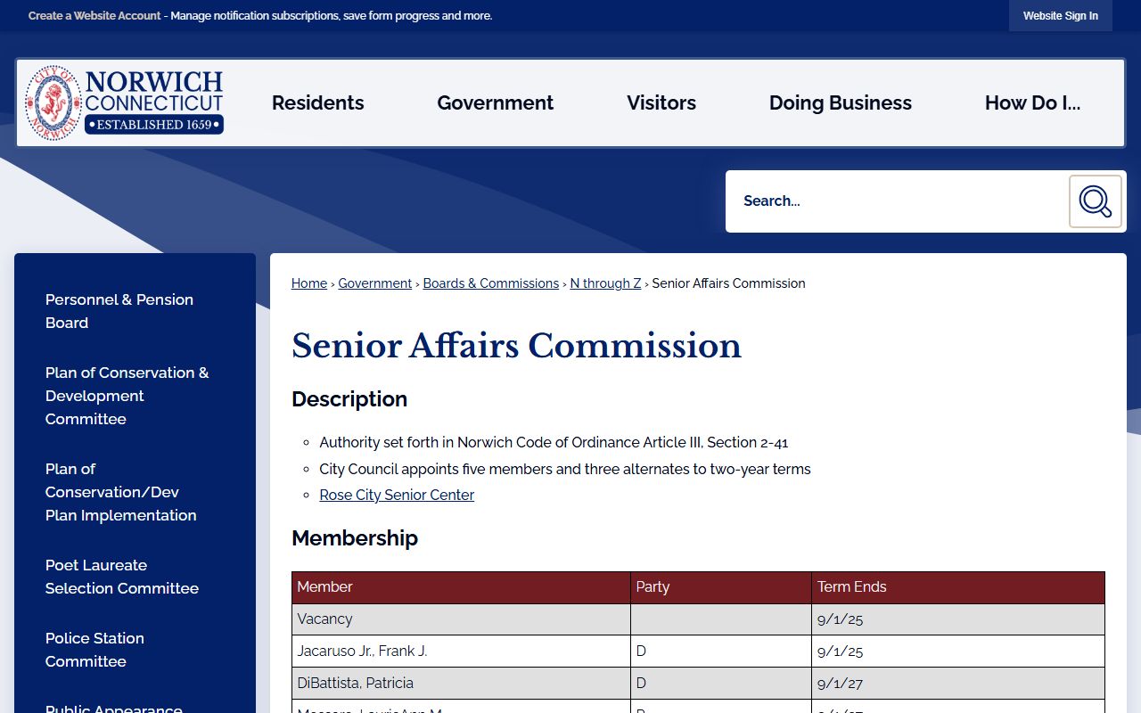This screenshot has width=1141, height=713.
Task: Open Government breadcrumb link
Action: (x=374, y=283)
